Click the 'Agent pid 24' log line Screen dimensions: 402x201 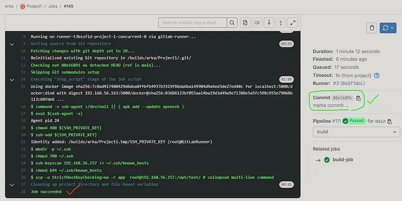[45, 120]
